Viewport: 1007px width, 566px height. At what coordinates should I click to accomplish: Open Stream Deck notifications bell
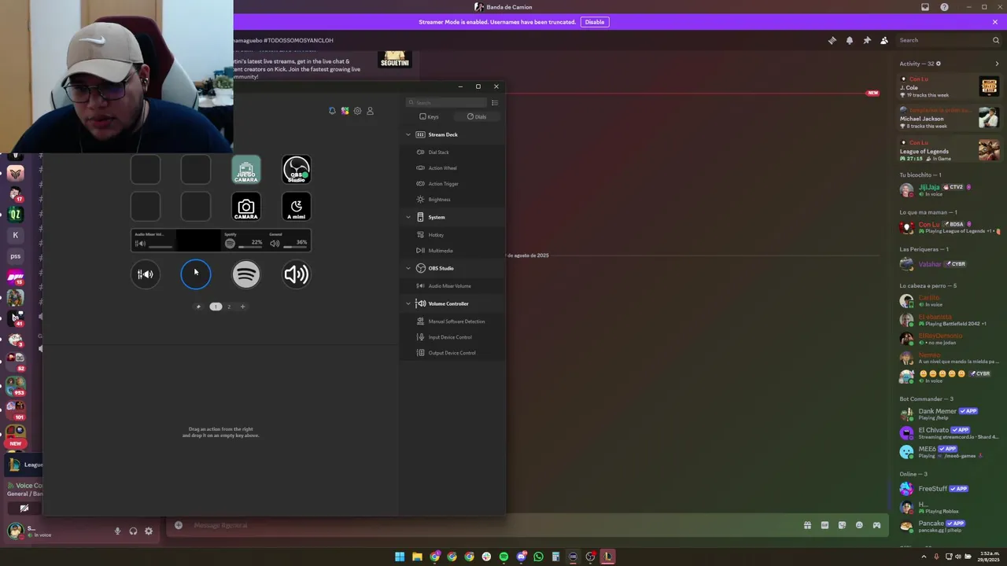332,111
